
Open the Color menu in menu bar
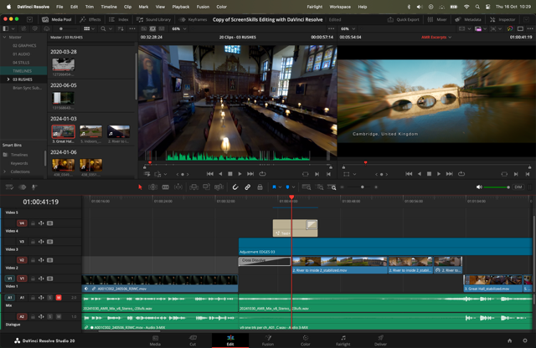pyautogui.click(x=221, y=7)
